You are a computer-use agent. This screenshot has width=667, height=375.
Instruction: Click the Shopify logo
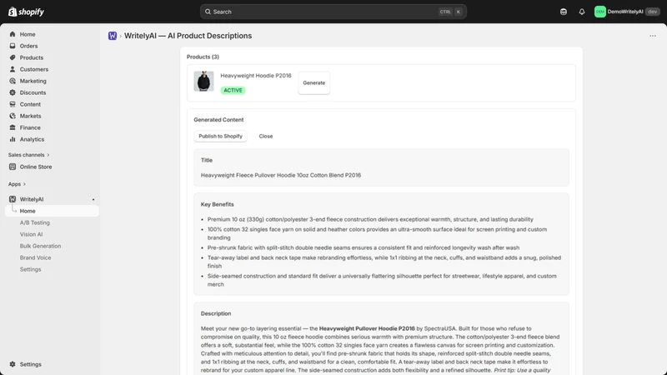point(26,12)
